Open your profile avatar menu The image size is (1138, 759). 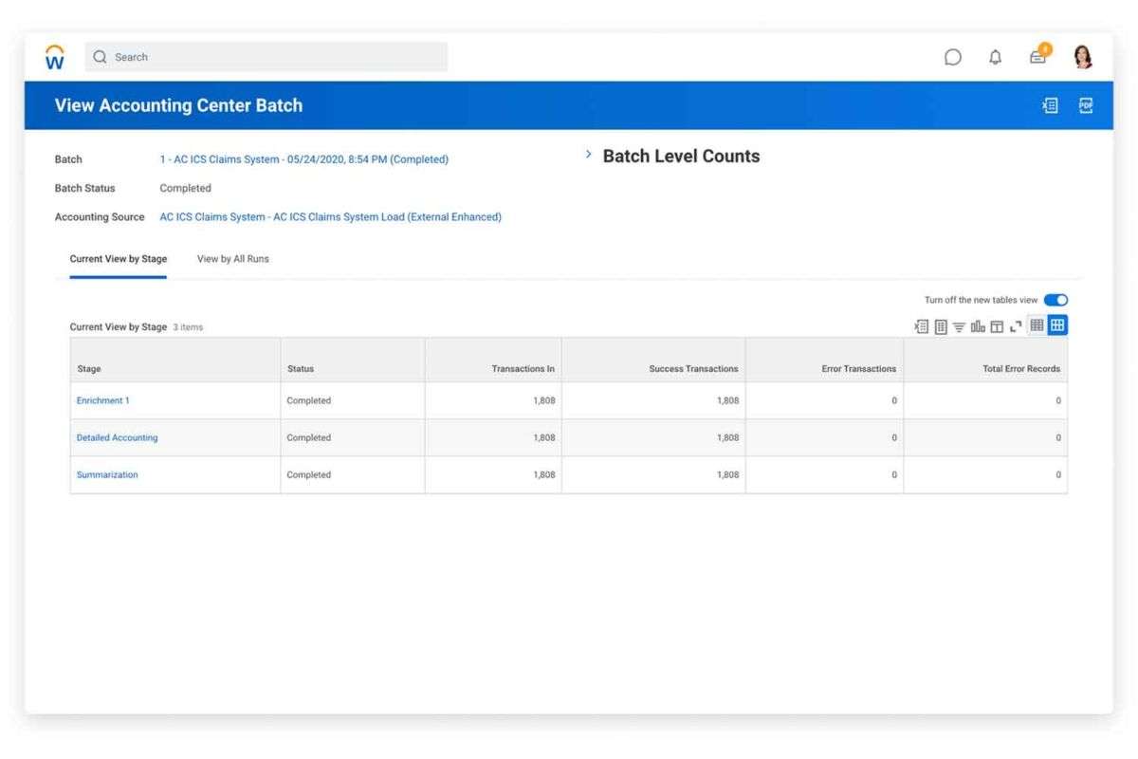pyautogui.click(x=1082, y=57)
